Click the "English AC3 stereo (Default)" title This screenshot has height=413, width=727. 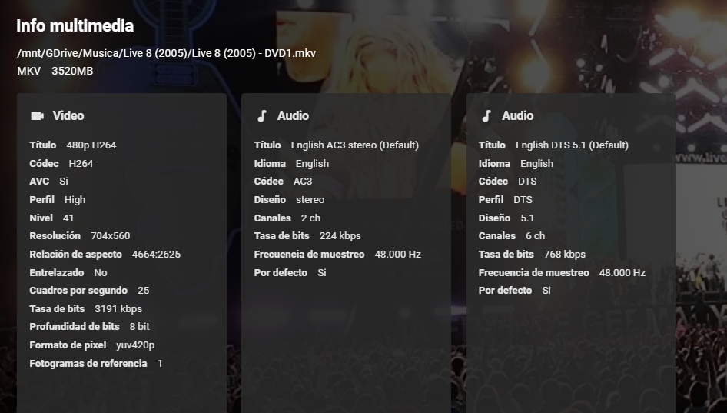355,145
